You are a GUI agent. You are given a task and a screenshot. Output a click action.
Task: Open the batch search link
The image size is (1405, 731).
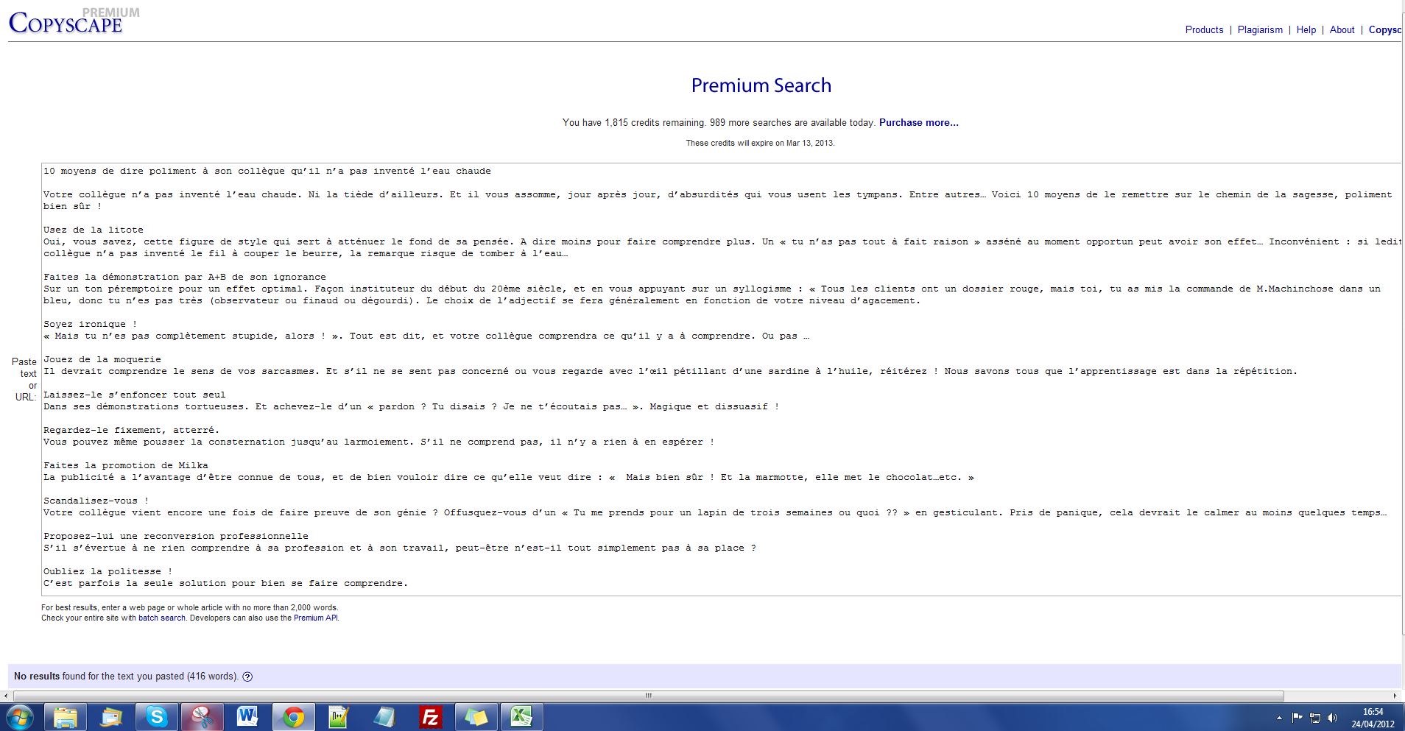161,618
